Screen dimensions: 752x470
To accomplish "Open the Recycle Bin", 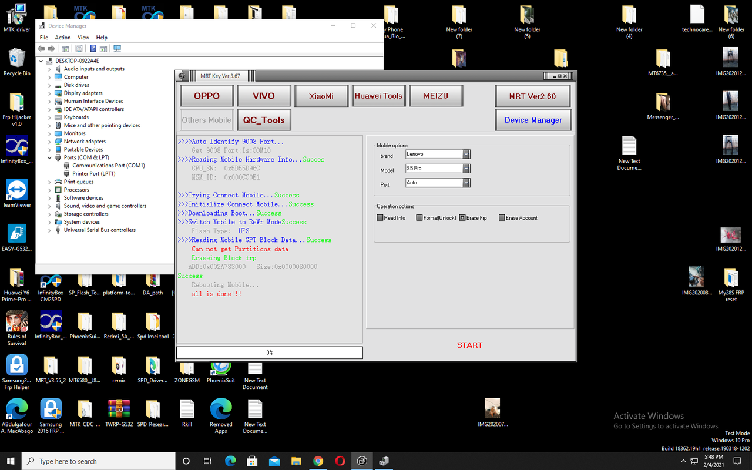I will click(16, 59).
